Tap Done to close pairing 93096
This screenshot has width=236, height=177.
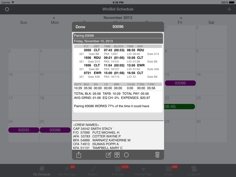click(80, 27)
